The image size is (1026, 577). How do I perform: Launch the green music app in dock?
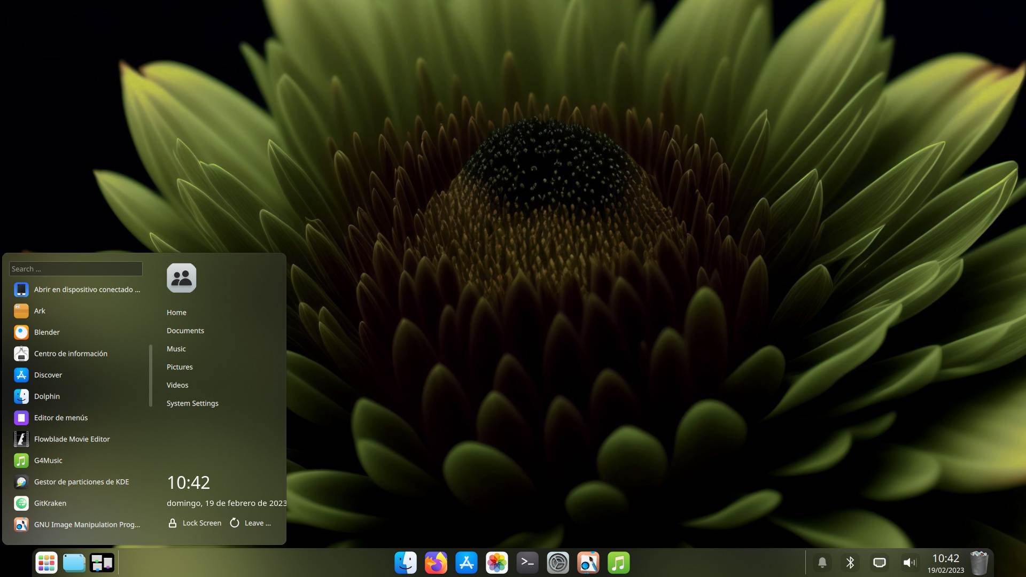point(619,563)
